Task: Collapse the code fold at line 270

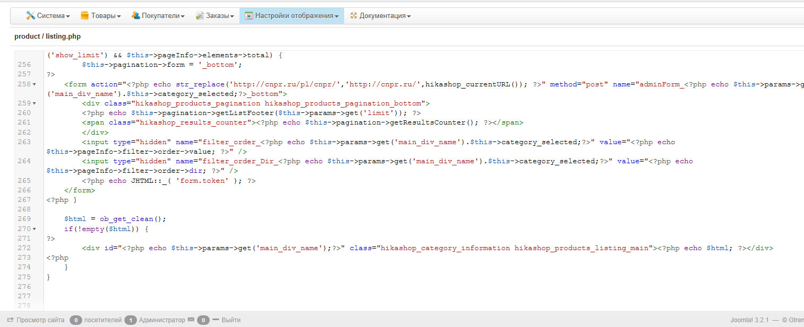Action: pyautogui.click(x=35, y=229)
